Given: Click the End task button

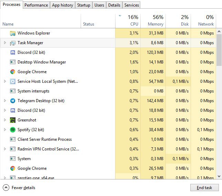Looking at the screenshot, I should pyautogui.click(x=204, y=188).
